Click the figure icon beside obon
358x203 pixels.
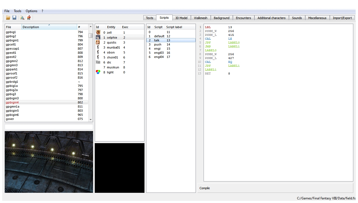pyautogui.click(x=98, y=52)
